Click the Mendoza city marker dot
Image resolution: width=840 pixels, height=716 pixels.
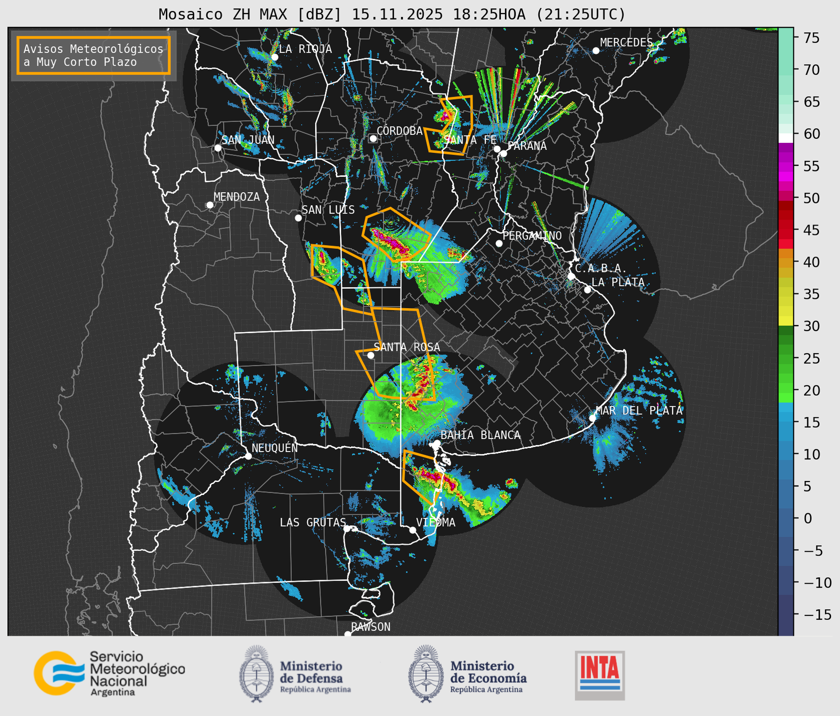210,205
